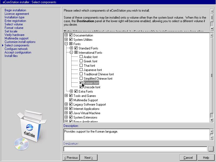Viewport: 216px width, 162px height.
Task: Collapse the Fonts tree node
Action: click(x=66, y=44)
